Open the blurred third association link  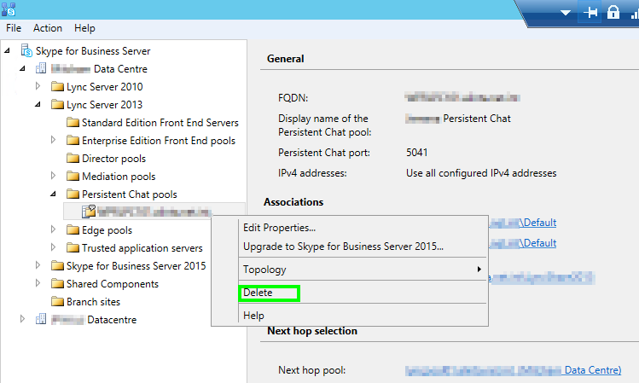[542, 278]
